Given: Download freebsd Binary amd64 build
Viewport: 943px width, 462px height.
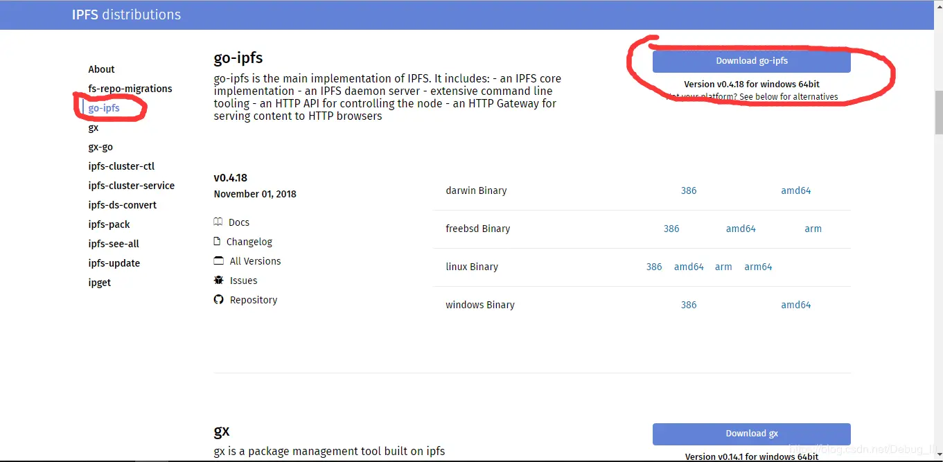Looking at the screenshot, I should 741,229.
